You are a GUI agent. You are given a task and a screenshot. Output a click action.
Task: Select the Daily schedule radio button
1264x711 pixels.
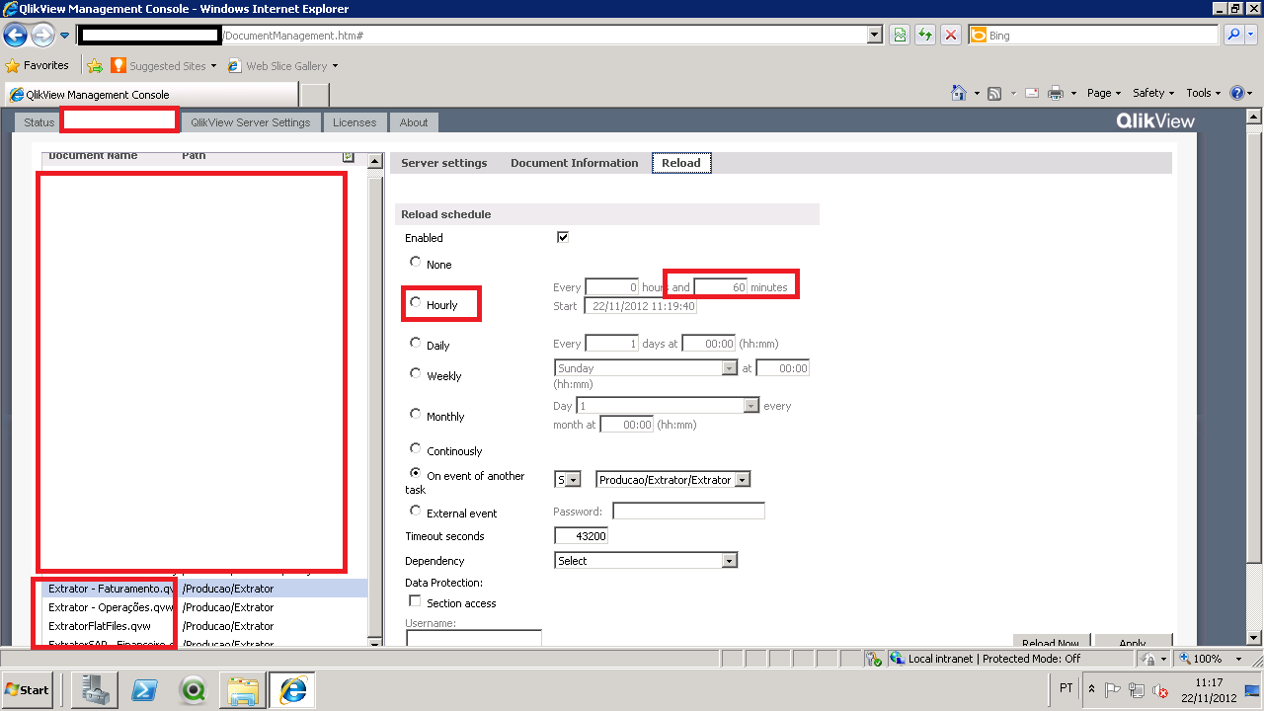(x=415, y=343)
